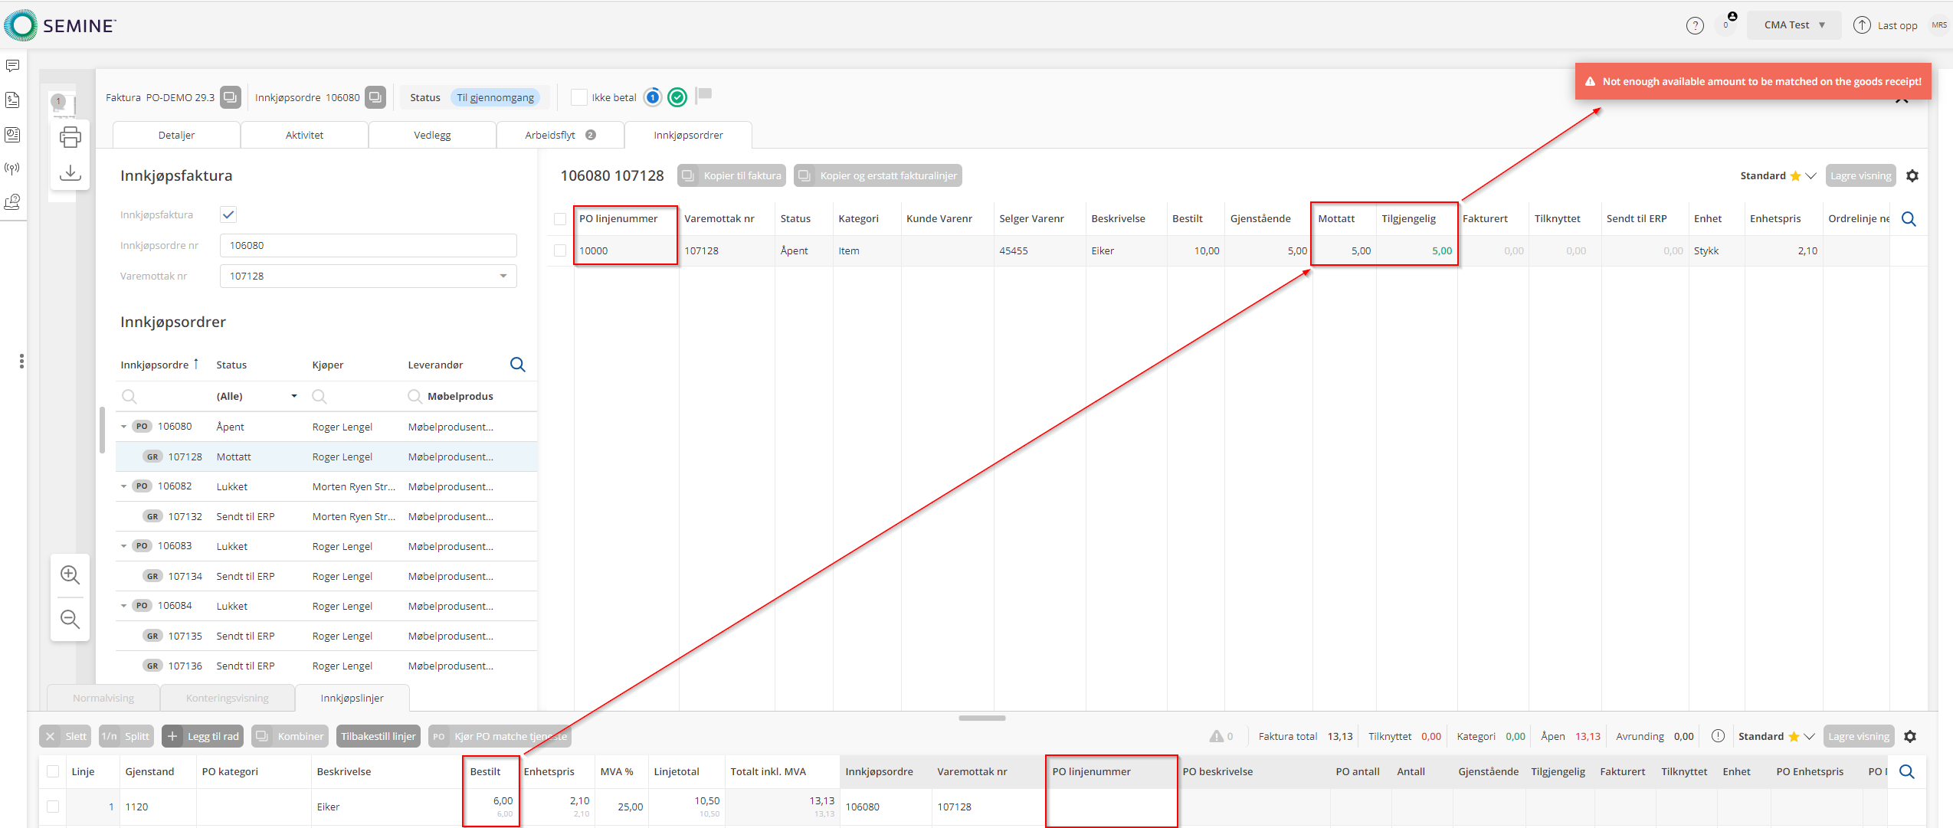The height and width of the screenshot is (828, 1953).
Task: Zoom in on the document preview
Action: (x=70, y=574)
